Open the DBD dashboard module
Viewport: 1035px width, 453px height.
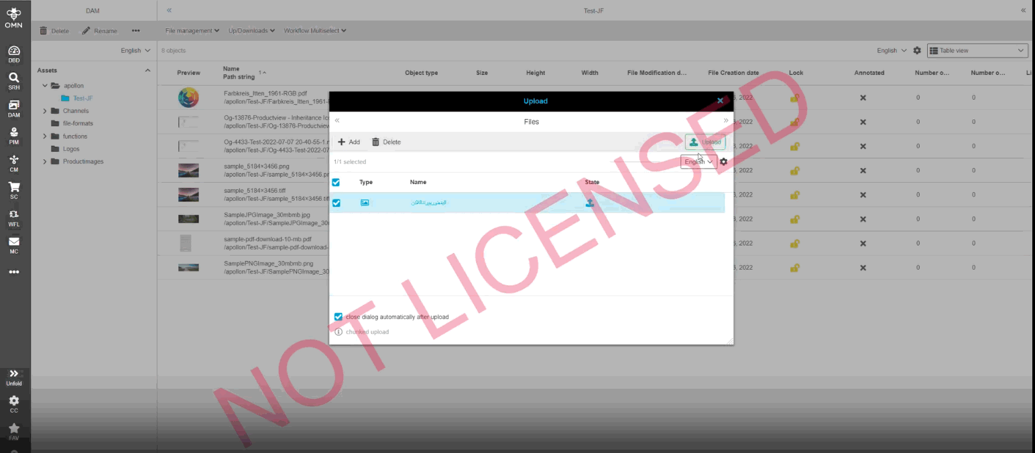coord(14,54)
